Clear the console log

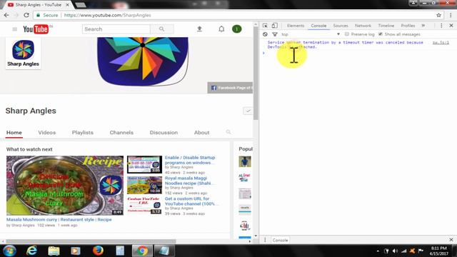[265, 34]
